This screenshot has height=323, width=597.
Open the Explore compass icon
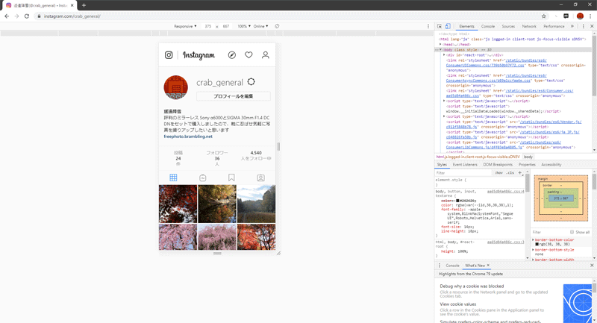(x=232, y=55)
